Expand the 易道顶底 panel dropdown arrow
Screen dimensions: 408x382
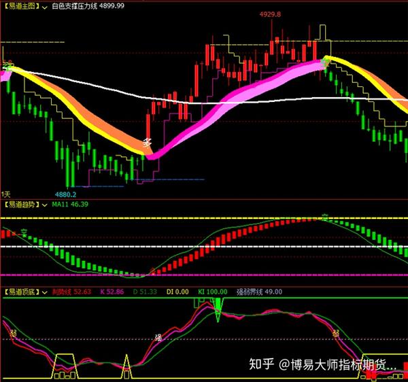click(x=45, y=292)
